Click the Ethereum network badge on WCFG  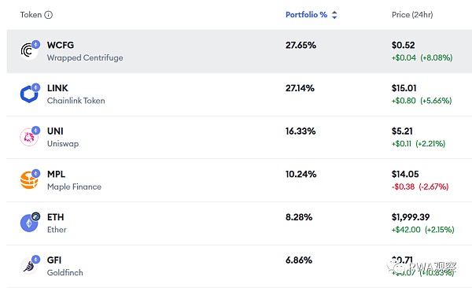[x=36, y=45]
